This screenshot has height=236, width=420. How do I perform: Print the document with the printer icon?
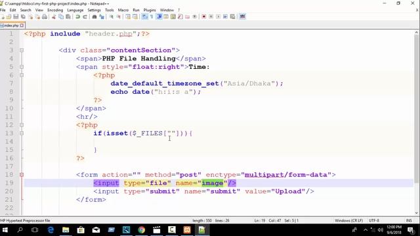point(45,16)
